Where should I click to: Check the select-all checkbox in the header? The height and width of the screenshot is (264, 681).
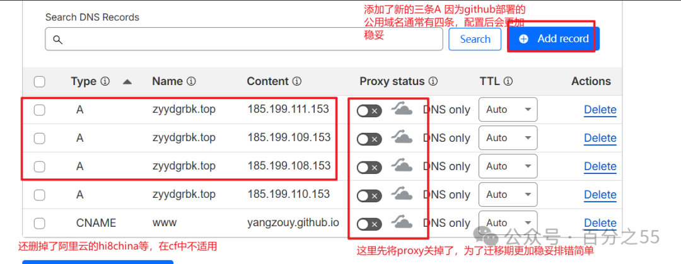click(x=40, y=81)
